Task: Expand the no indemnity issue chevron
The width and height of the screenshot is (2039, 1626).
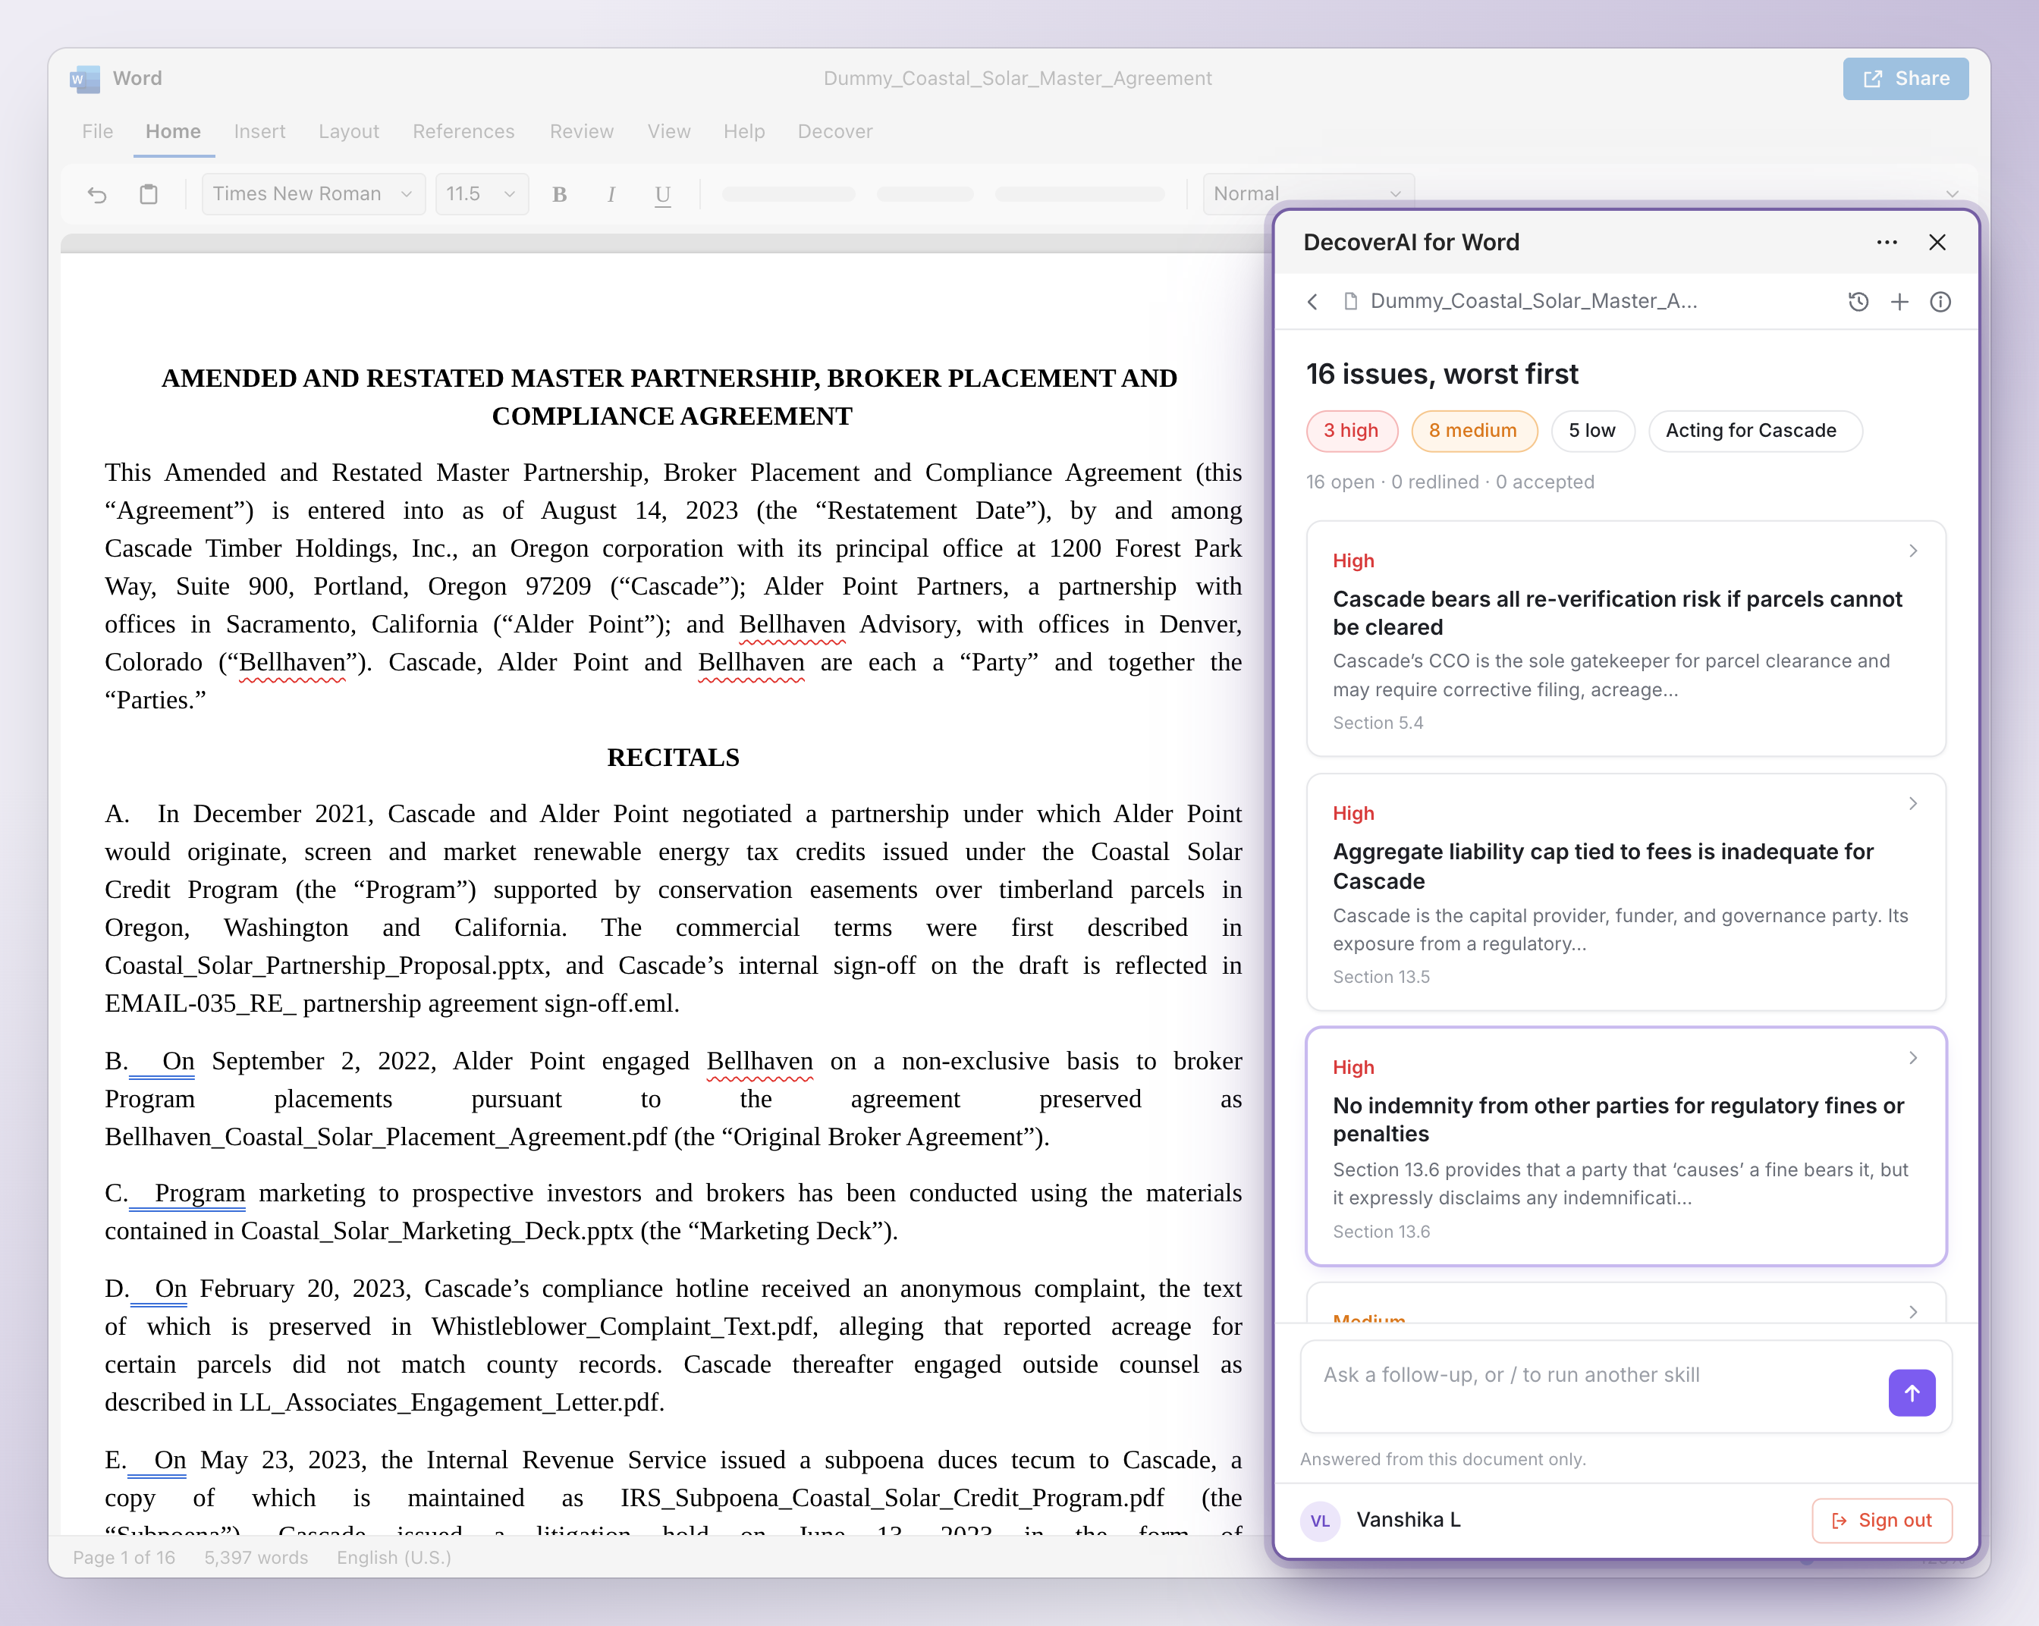Action: (x=1912, y=1057)
